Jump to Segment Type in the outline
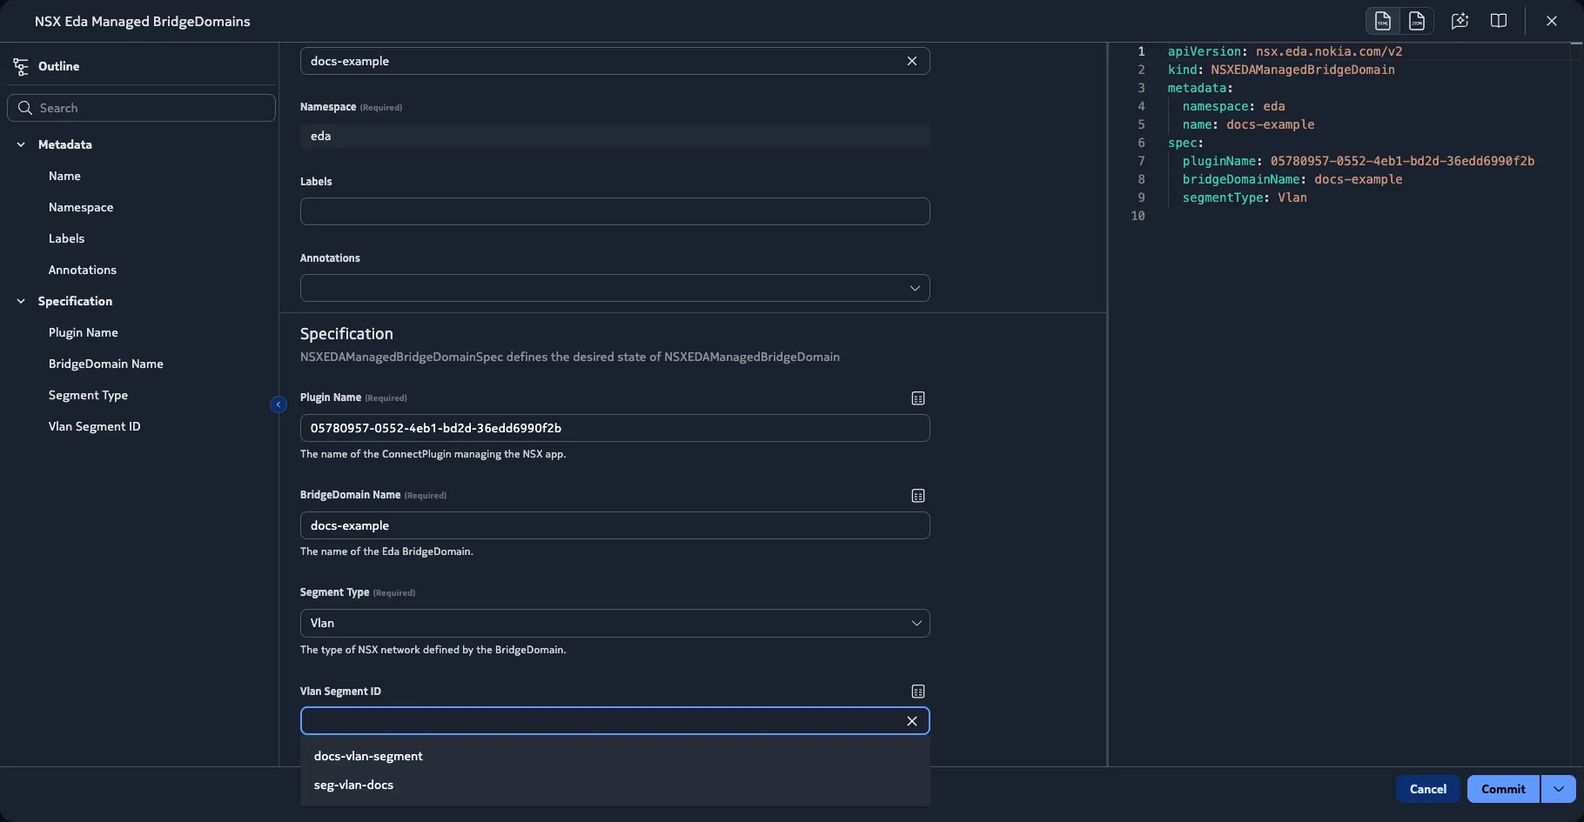 [x=88, y=395]
